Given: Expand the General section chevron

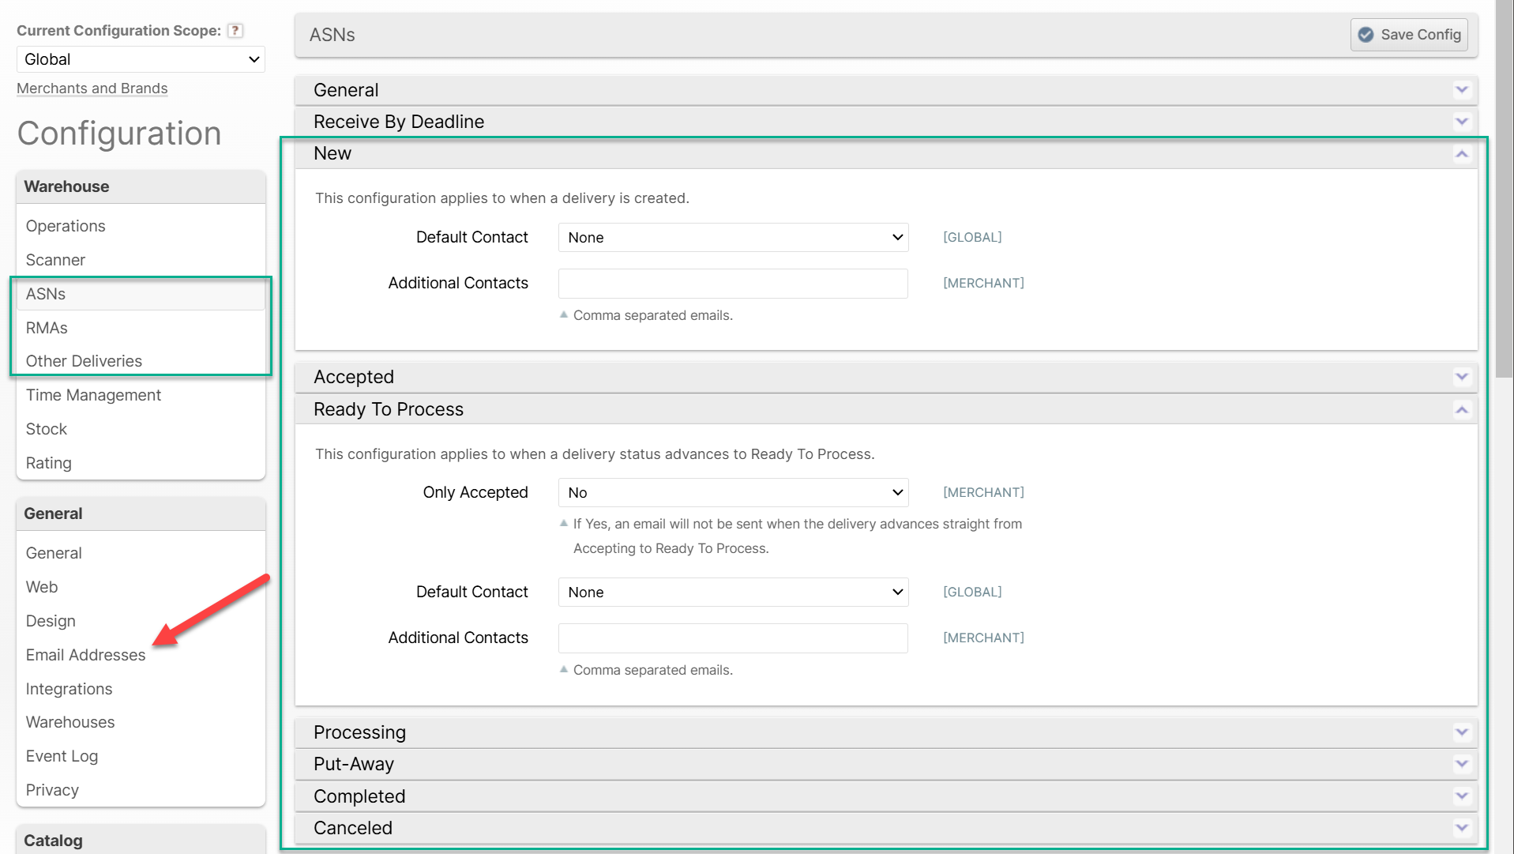Looking at the screenshot, I should point(1461,90).
